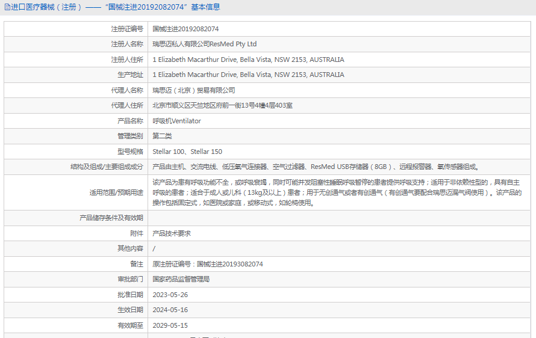
Task: Click the model value Stellar 100、Stellar 150
Action: (x=187, y=152)
